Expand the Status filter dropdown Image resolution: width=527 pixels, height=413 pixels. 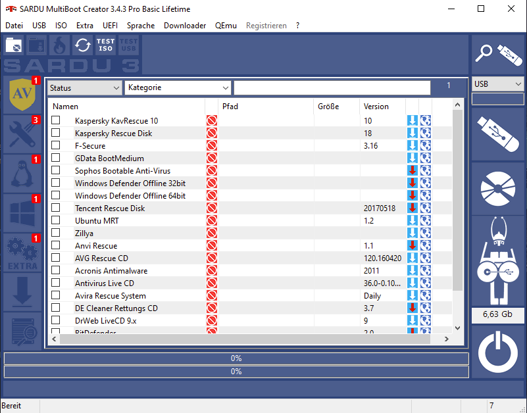tap(85, 87)
